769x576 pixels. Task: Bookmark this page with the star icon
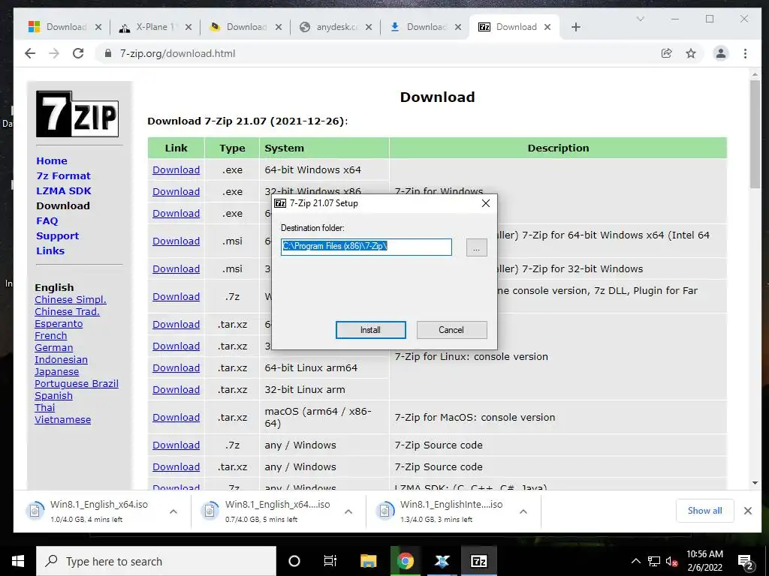pyautogui.click(x=691, y=53)
